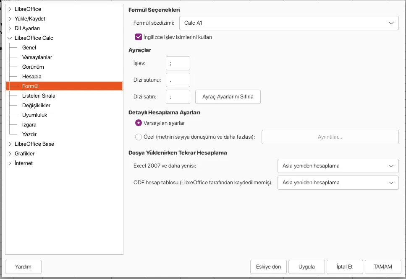Click the Uygula button
The width and height of the screenshot is (406, 279).
[x=306, y=267]
